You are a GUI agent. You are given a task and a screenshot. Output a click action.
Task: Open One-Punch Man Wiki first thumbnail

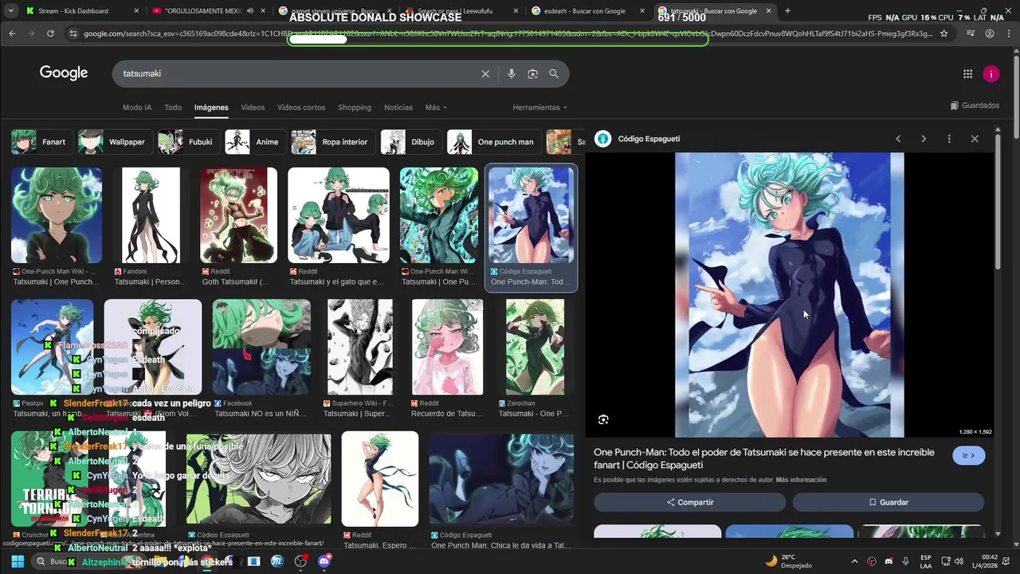[57, 215]
